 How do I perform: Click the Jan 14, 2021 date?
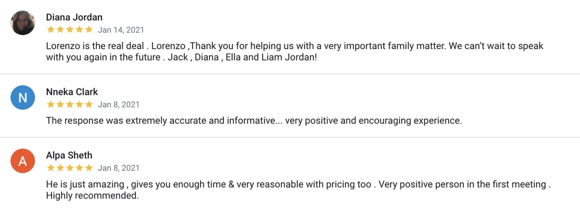[121, 30]
